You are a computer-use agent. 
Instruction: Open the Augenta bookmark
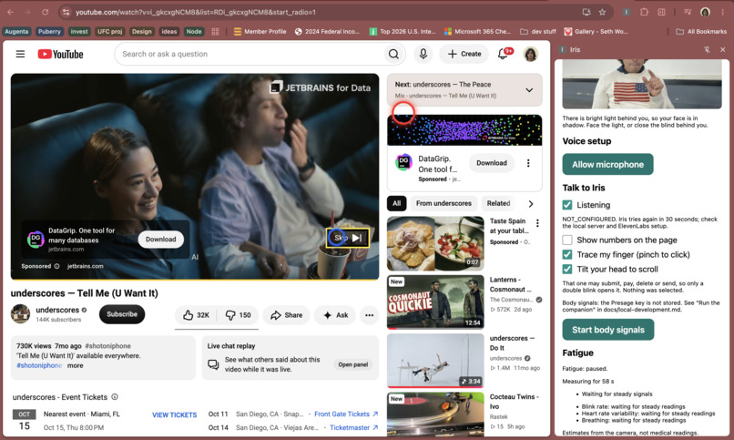coord(17,31)
